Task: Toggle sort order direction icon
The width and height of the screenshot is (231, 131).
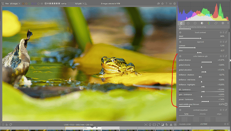Action: [86, 4]
